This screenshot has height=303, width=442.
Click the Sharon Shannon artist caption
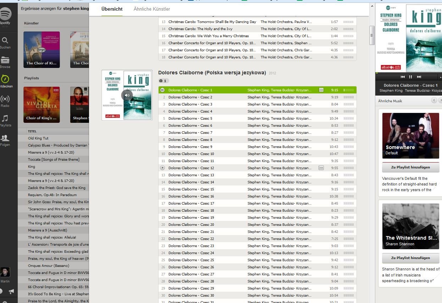pyautogui.click(x=400, y=244)
